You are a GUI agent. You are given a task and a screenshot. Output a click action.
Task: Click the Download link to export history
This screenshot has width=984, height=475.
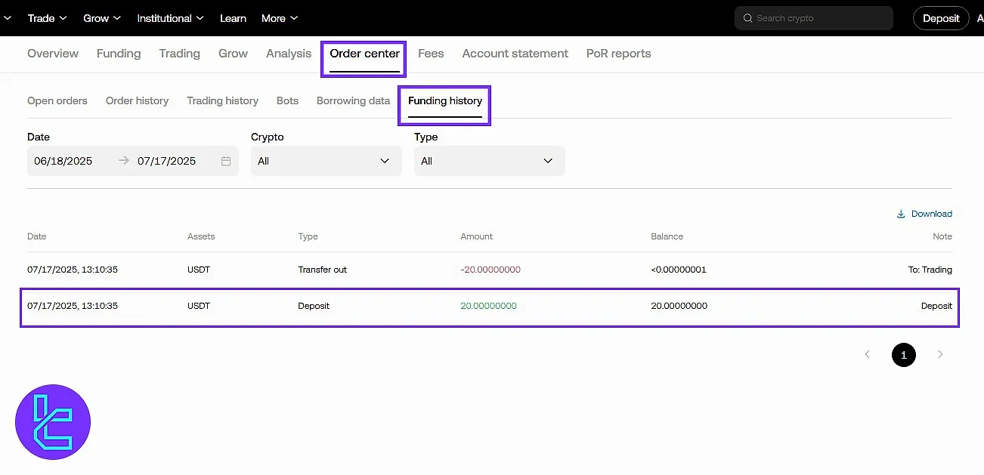[x=931, y=214]
